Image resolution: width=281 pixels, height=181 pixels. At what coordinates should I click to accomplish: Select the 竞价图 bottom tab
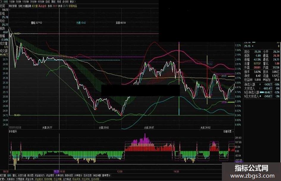click(30, 175)
